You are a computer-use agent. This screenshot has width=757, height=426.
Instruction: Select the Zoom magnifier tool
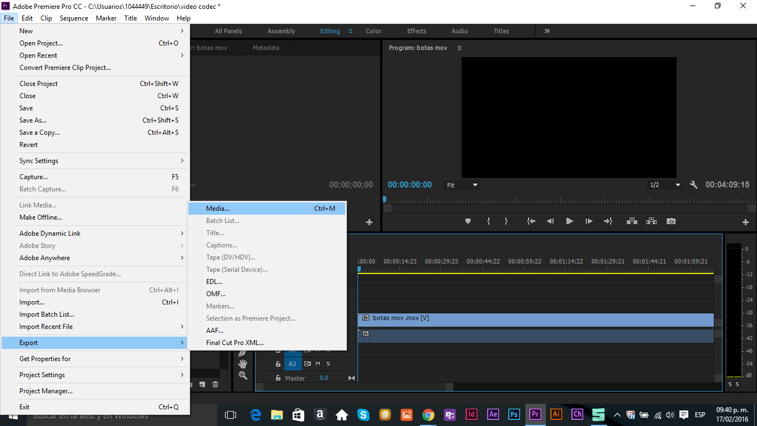pyautogui.click(x=243, y=376)
